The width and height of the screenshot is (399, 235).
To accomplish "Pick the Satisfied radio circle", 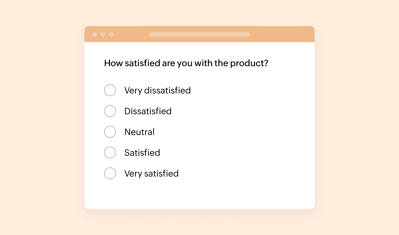I will 110,153.
